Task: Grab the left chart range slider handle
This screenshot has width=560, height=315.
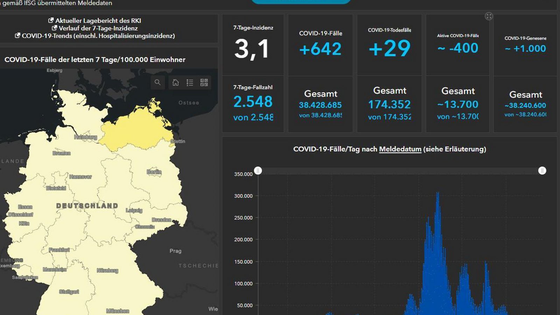Action: [258, 170]
